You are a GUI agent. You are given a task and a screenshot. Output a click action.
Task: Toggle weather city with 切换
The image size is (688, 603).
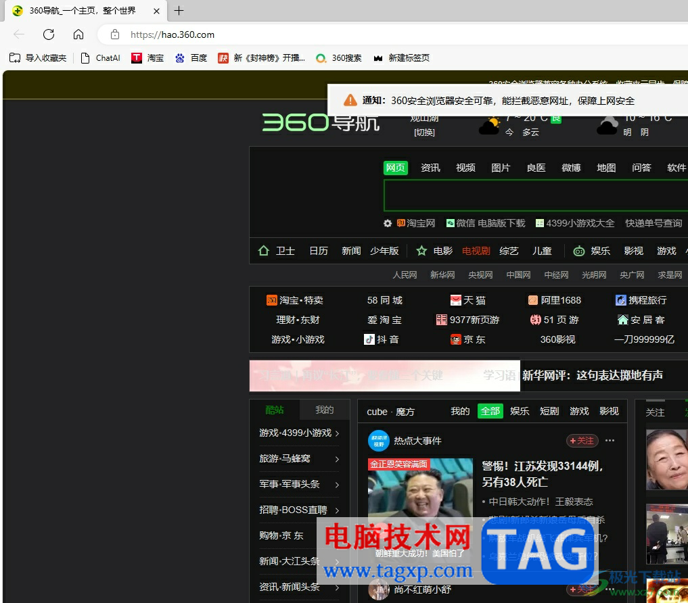(x=424, y=132)
